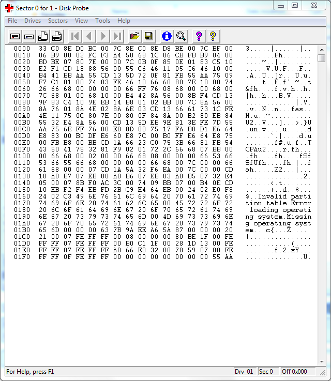Open search with magnifying glass icon
This screenshot has width=331, height=381.
tap(181, 37)
